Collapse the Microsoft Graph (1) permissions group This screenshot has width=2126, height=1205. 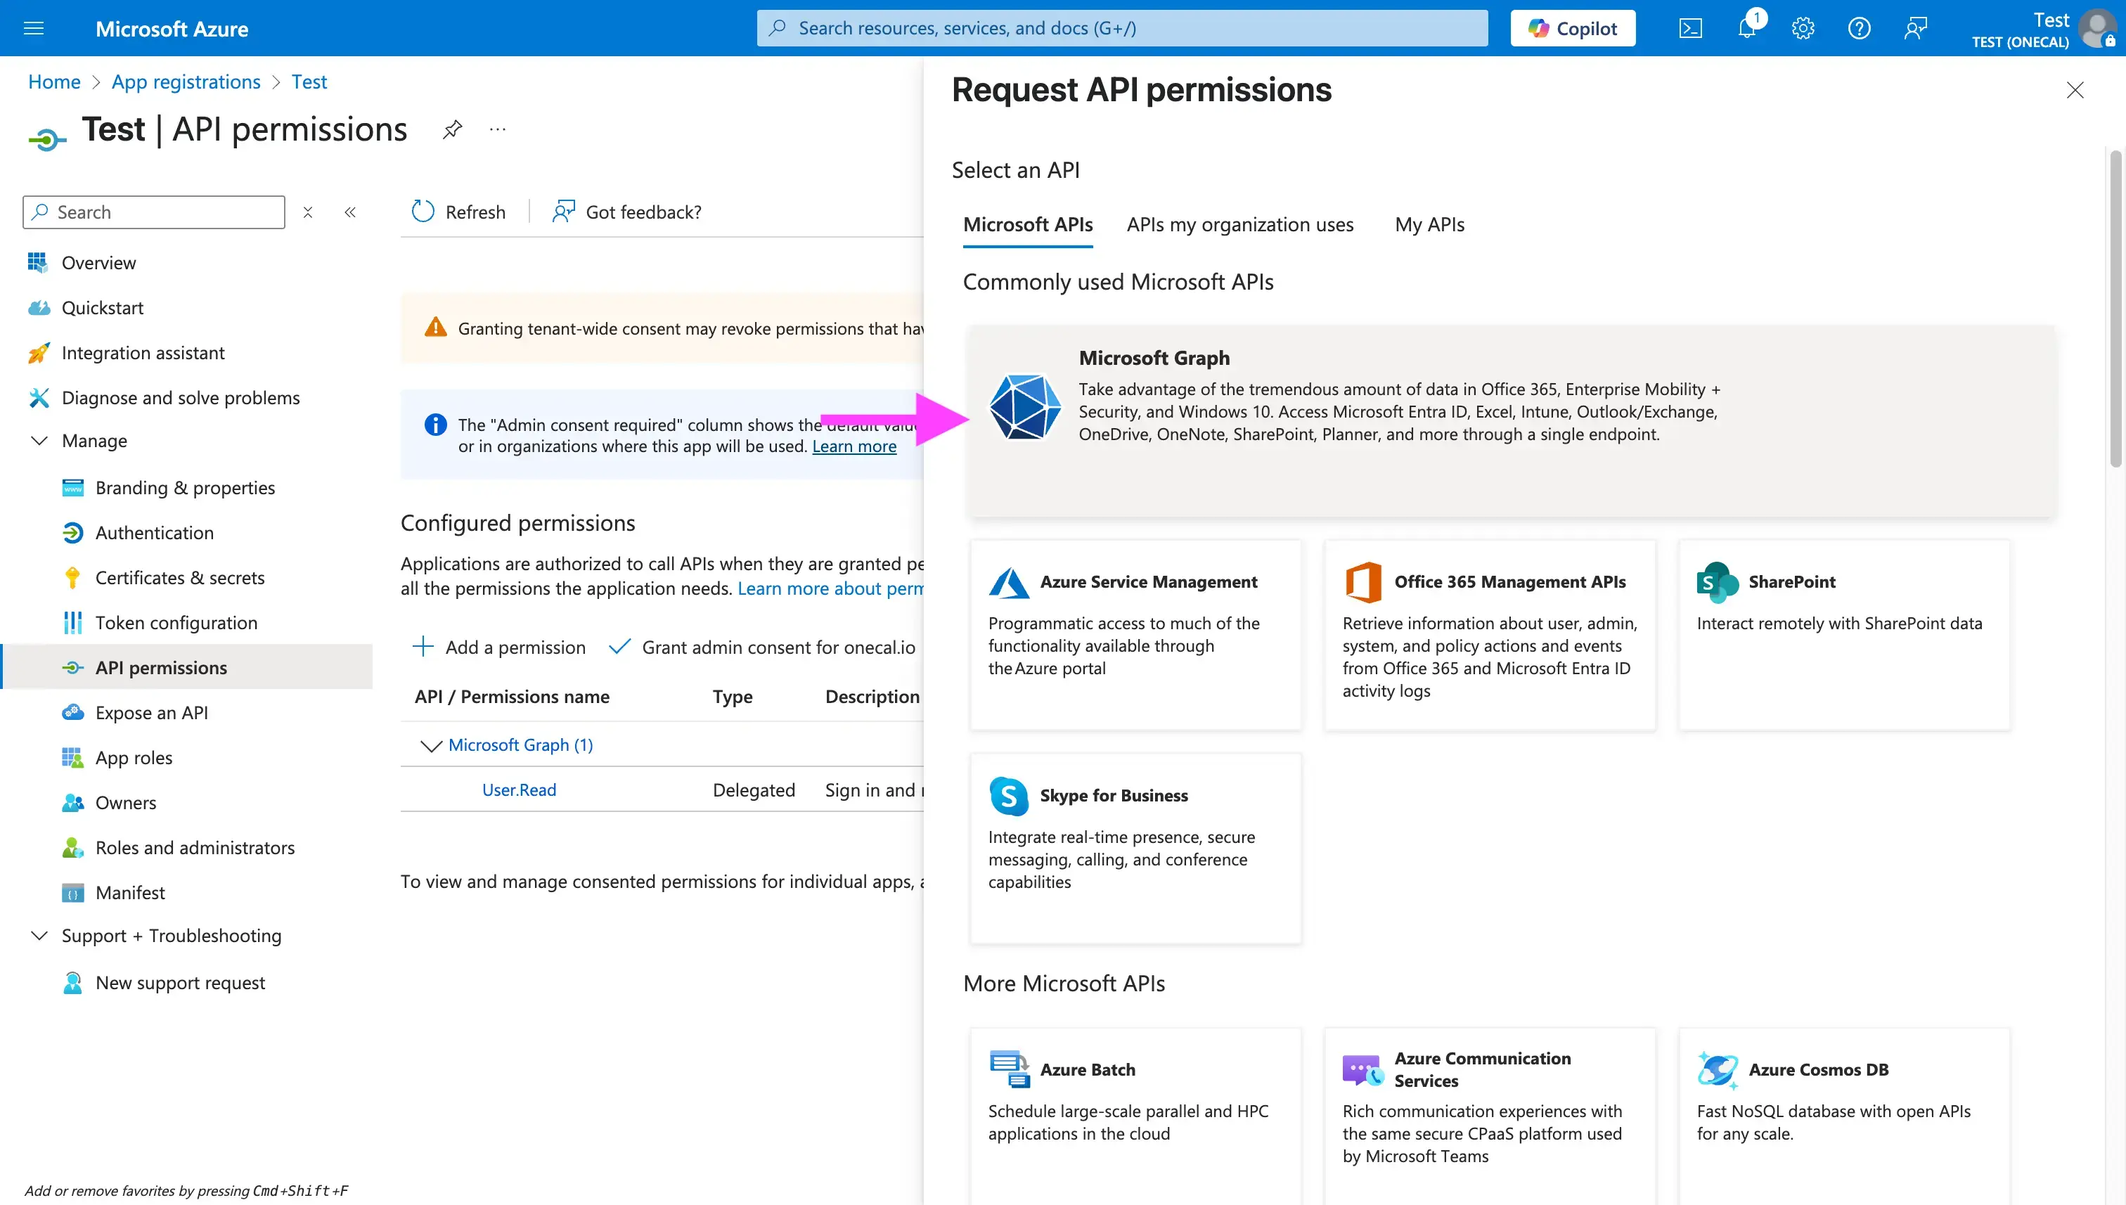[430, 746]
